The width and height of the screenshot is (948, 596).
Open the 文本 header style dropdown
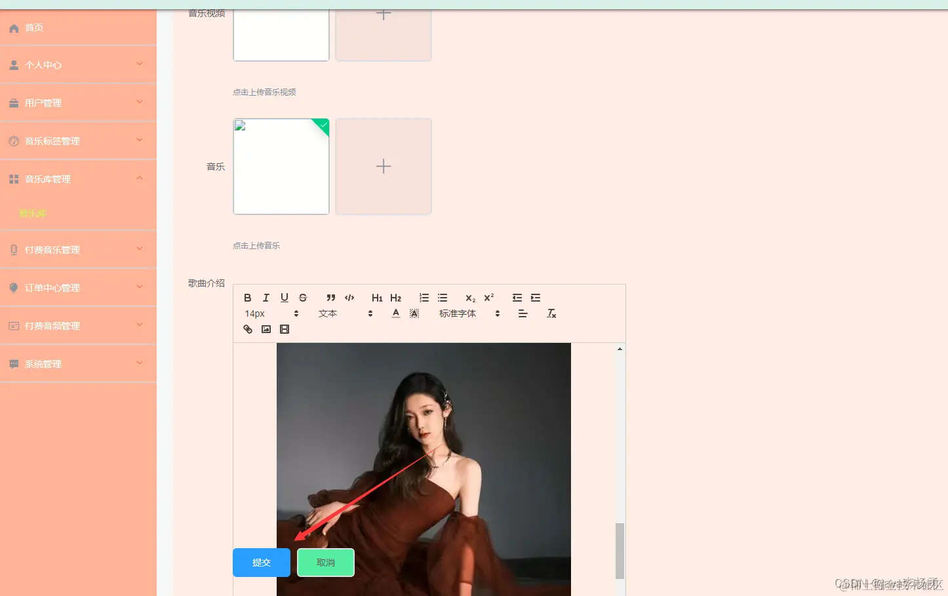point(346,313)
